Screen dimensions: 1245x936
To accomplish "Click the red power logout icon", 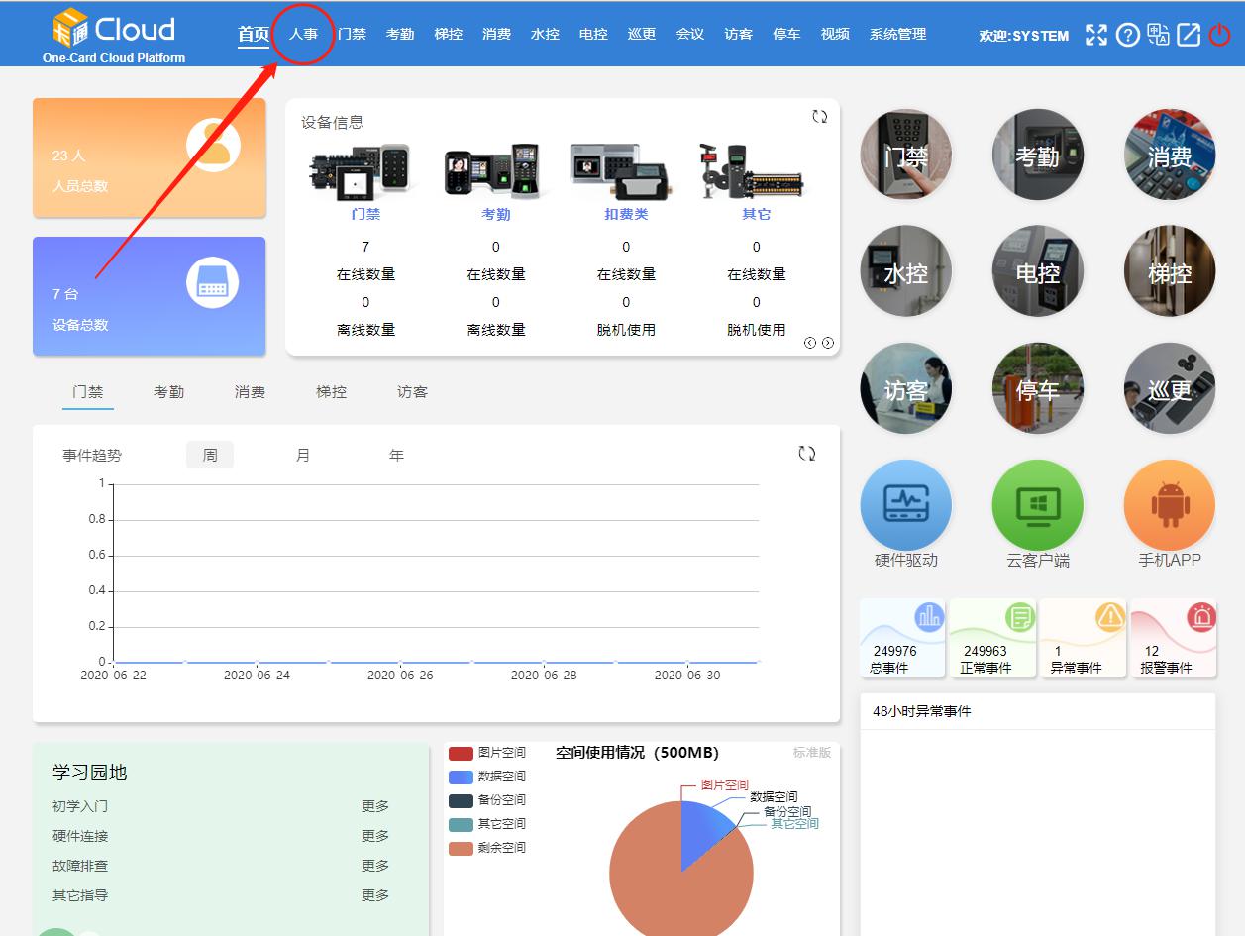I will click(1219, 35).
